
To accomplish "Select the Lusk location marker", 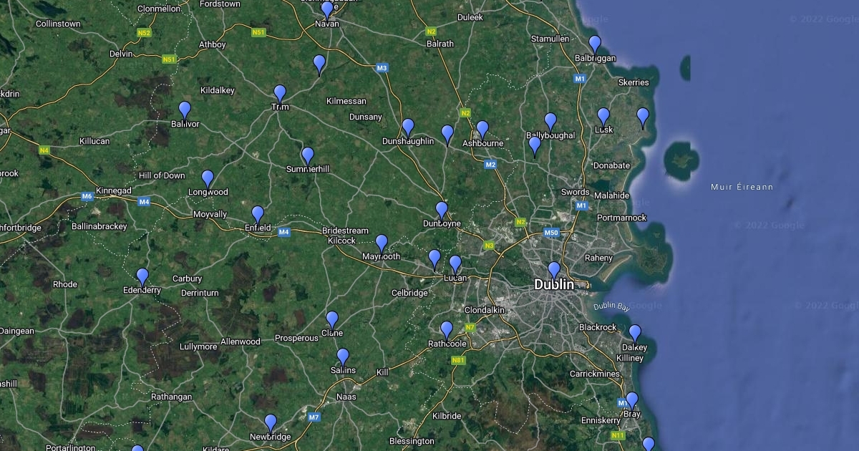I will point(603,117).
